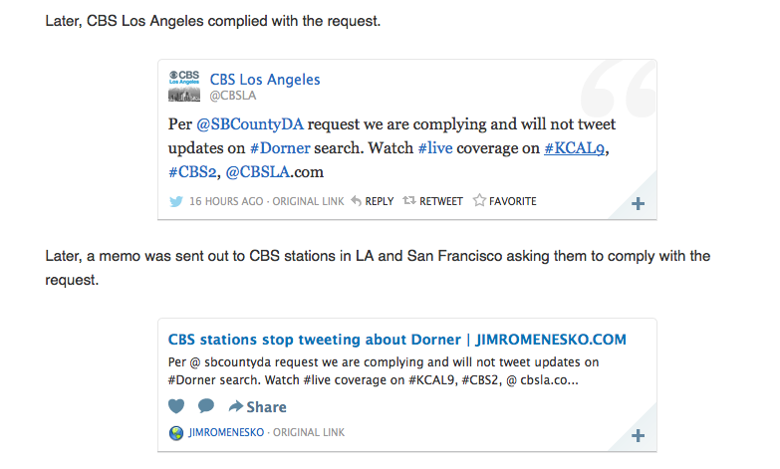Favorite the tweet with the star icon
The width and height of the screenshot is (780, 469).
[x=505, y=201]
